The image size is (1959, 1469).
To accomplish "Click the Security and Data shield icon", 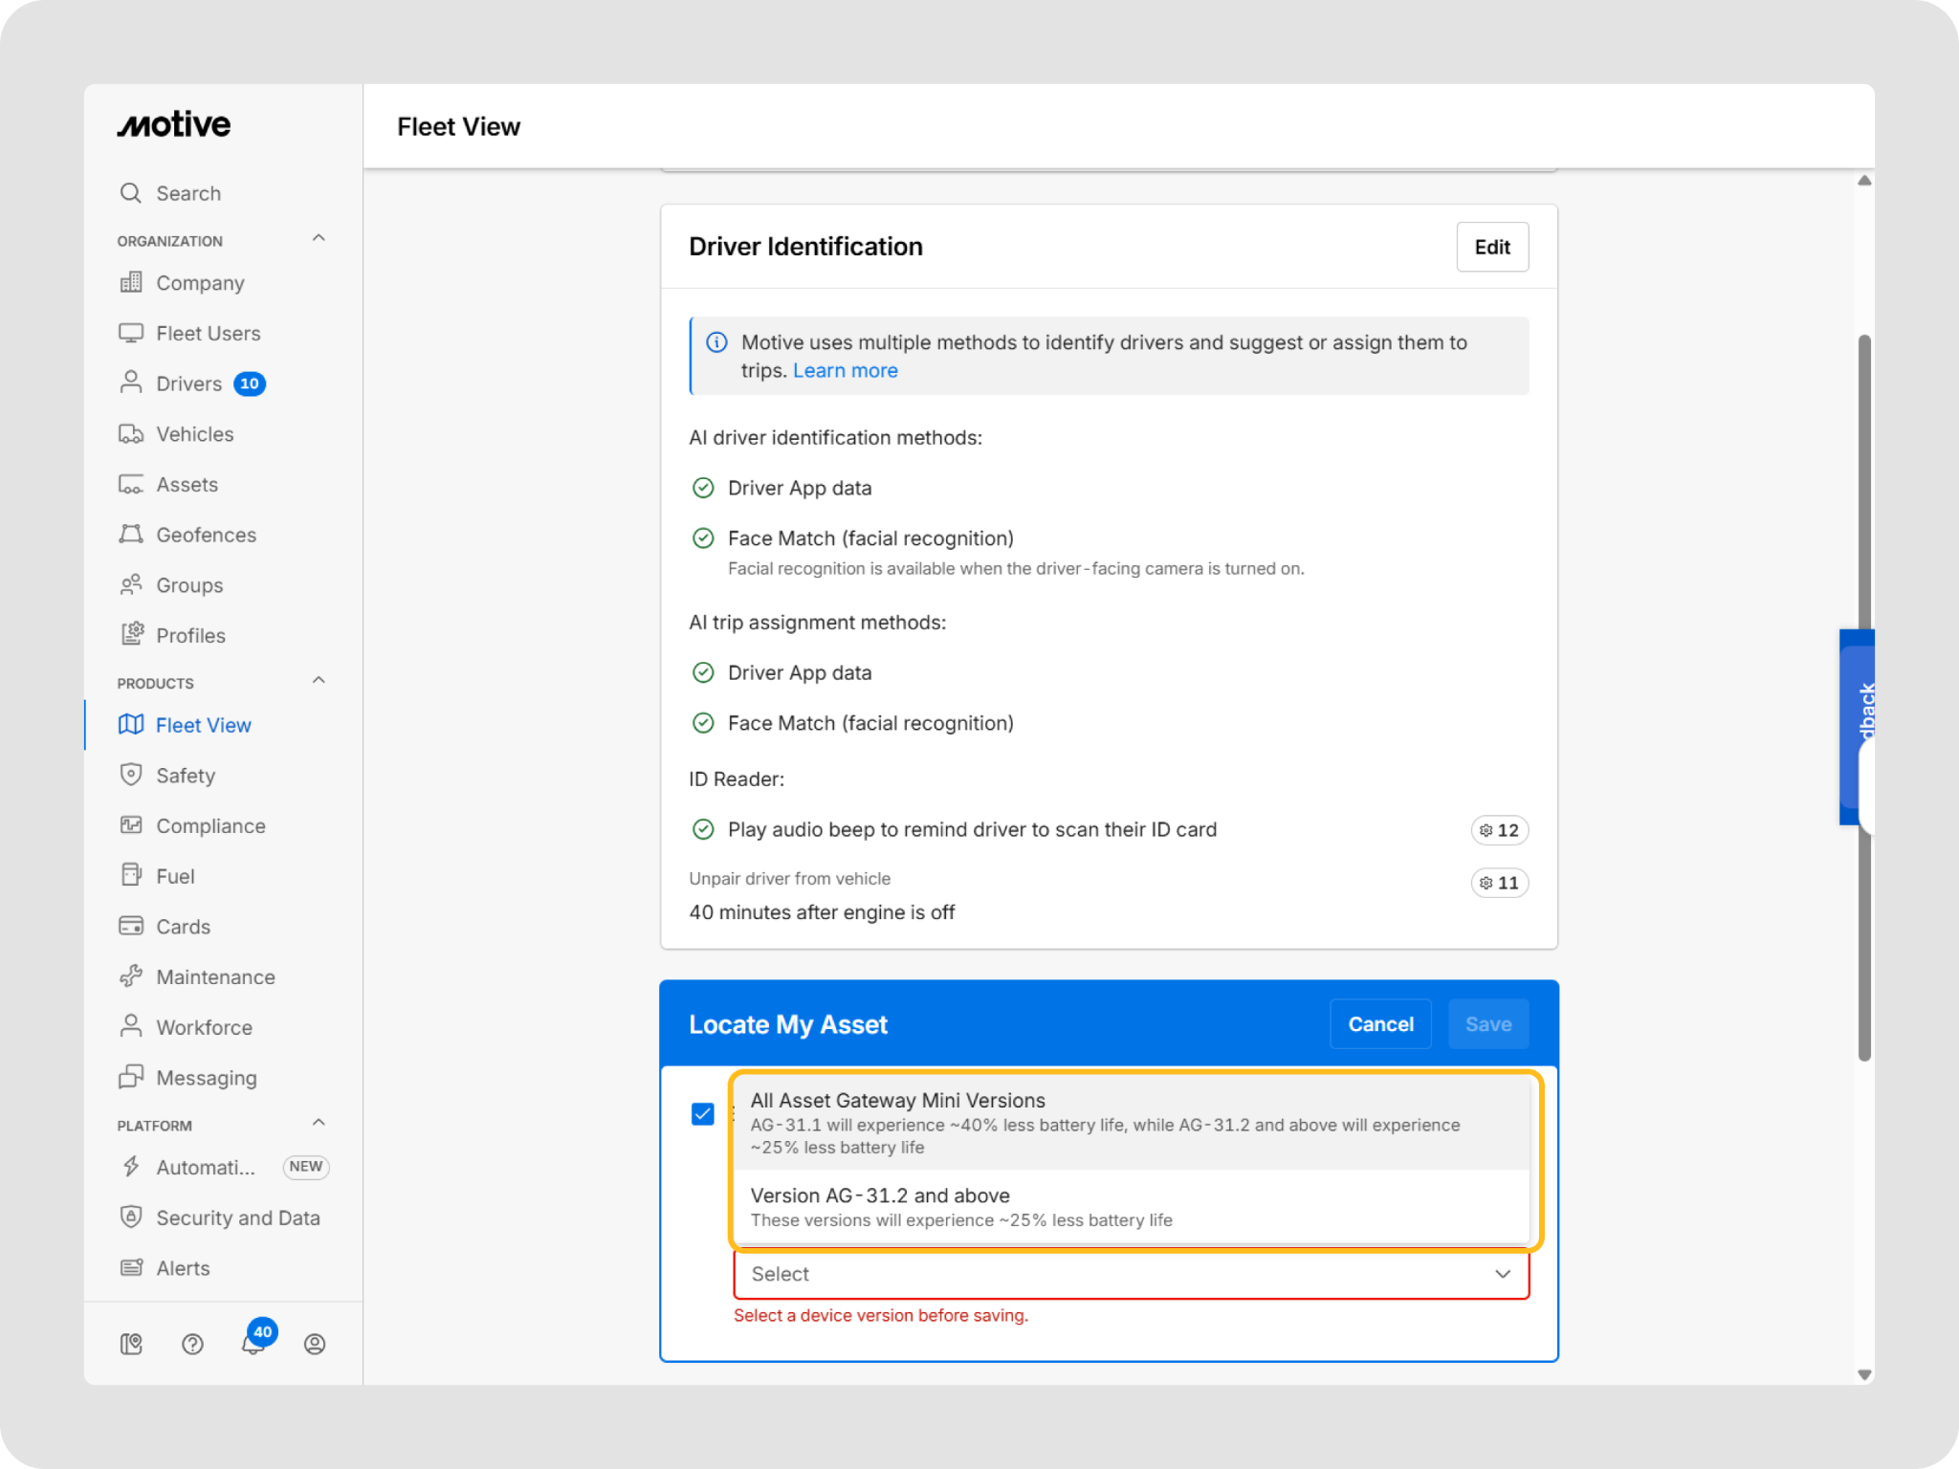I will tap(131, 1217).
